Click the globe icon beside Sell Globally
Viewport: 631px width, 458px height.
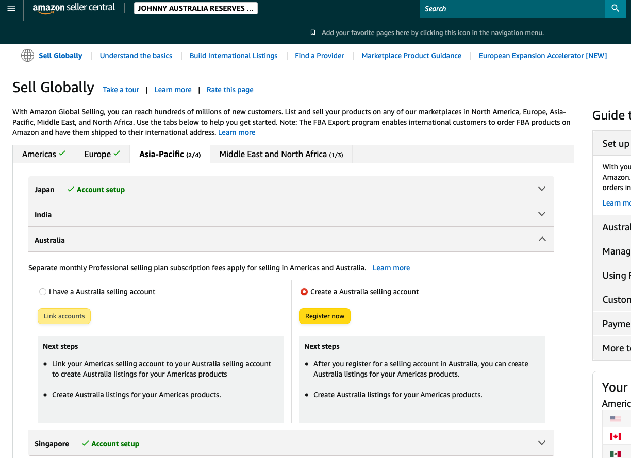tap(27, 56)
